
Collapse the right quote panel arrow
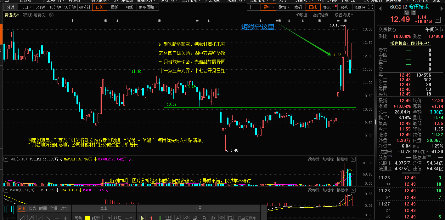tap(375, 122)
